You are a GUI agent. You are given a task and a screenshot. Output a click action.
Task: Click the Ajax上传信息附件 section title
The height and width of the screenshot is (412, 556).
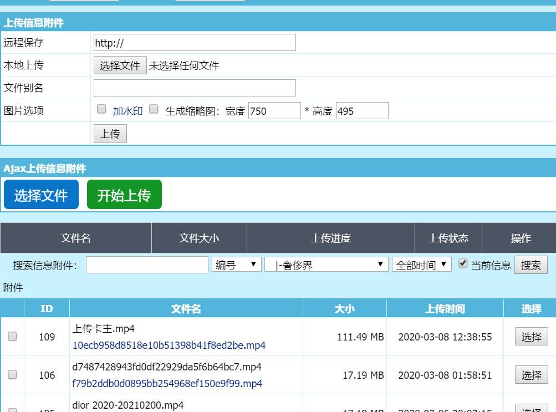[44, 169]
